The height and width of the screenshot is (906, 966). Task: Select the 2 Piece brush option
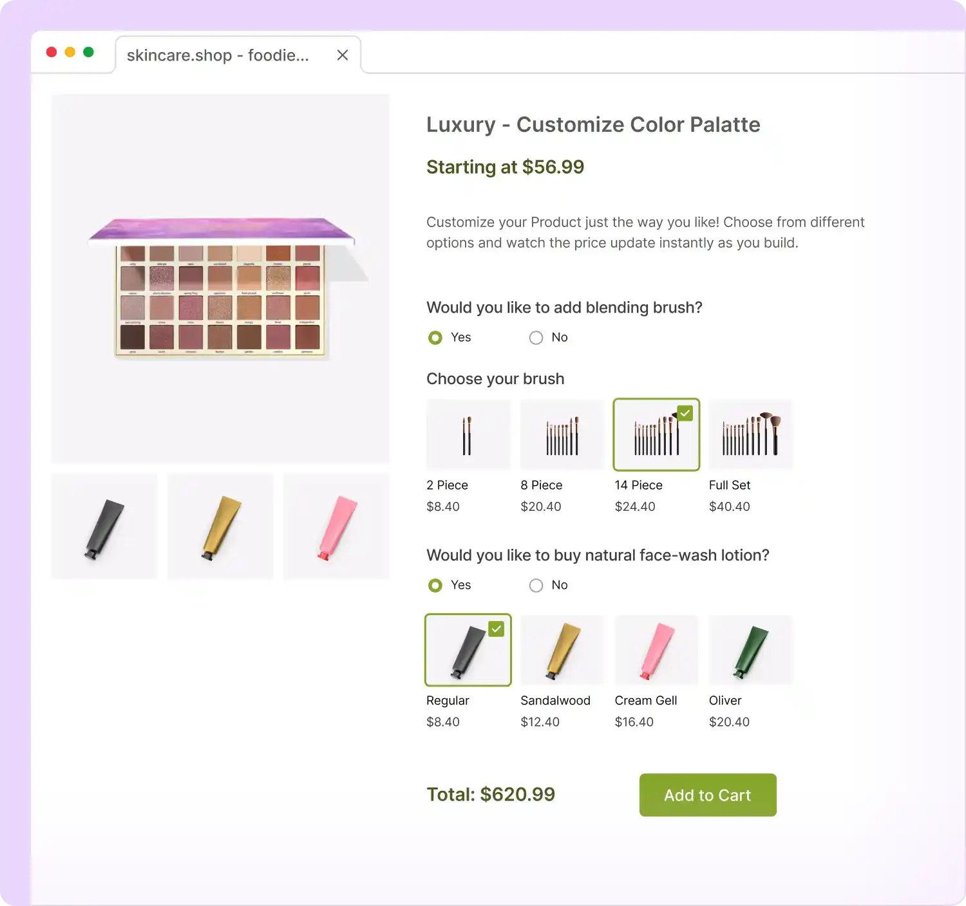click(468, 434)
